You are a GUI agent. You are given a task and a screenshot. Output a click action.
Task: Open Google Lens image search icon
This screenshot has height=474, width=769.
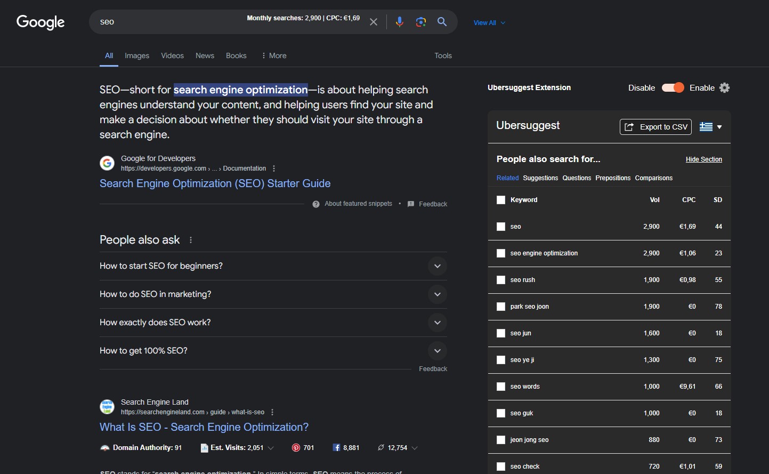(421, 22)
